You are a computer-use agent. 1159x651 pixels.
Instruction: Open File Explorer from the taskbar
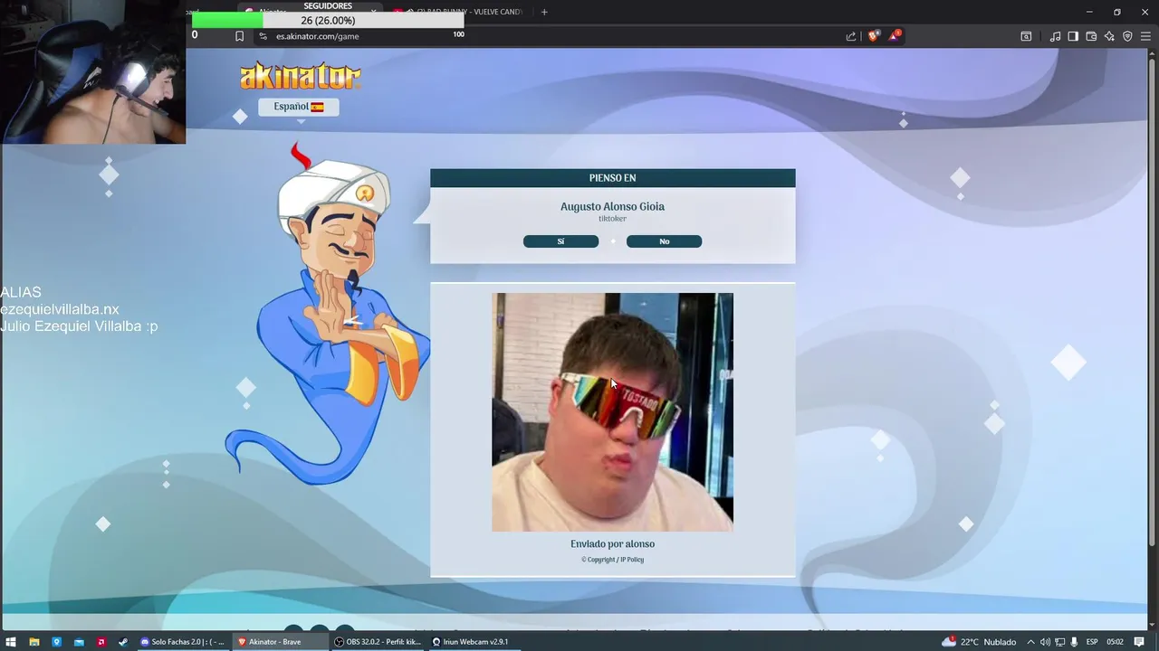34,642
